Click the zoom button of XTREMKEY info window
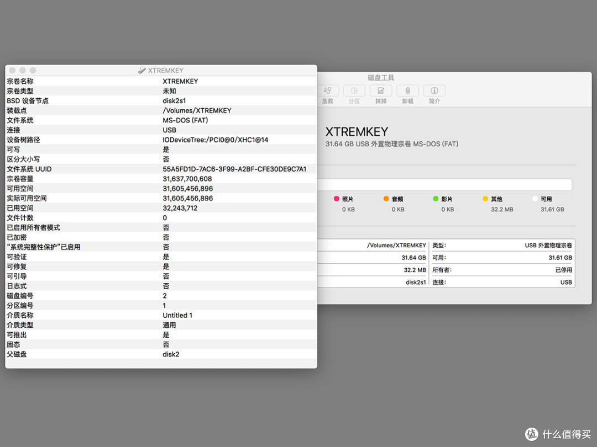 pos(33,70)
